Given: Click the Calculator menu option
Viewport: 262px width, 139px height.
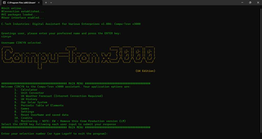Looking at the screenshot, I should pyautogui.click(x=29, y=90).
